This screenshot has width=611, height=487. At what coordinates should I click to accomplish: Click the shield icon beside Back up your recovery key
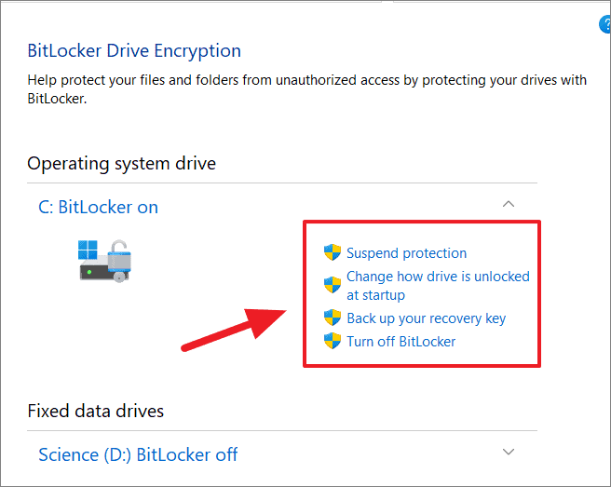pos(333,318)
